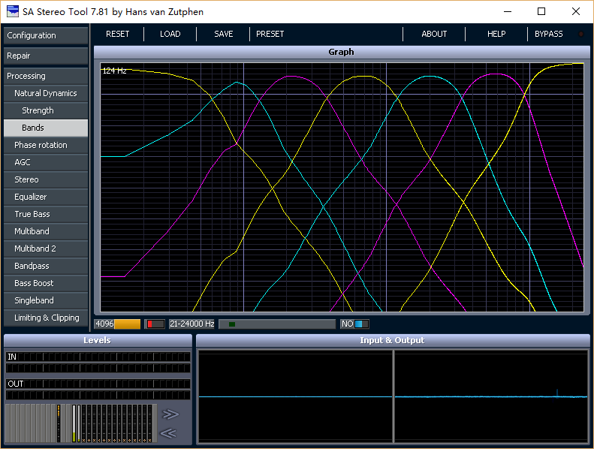Viewport: 594px width, 449px height.
Task: Toggle the BYPASS button
Action: click(x=548, y=34)
